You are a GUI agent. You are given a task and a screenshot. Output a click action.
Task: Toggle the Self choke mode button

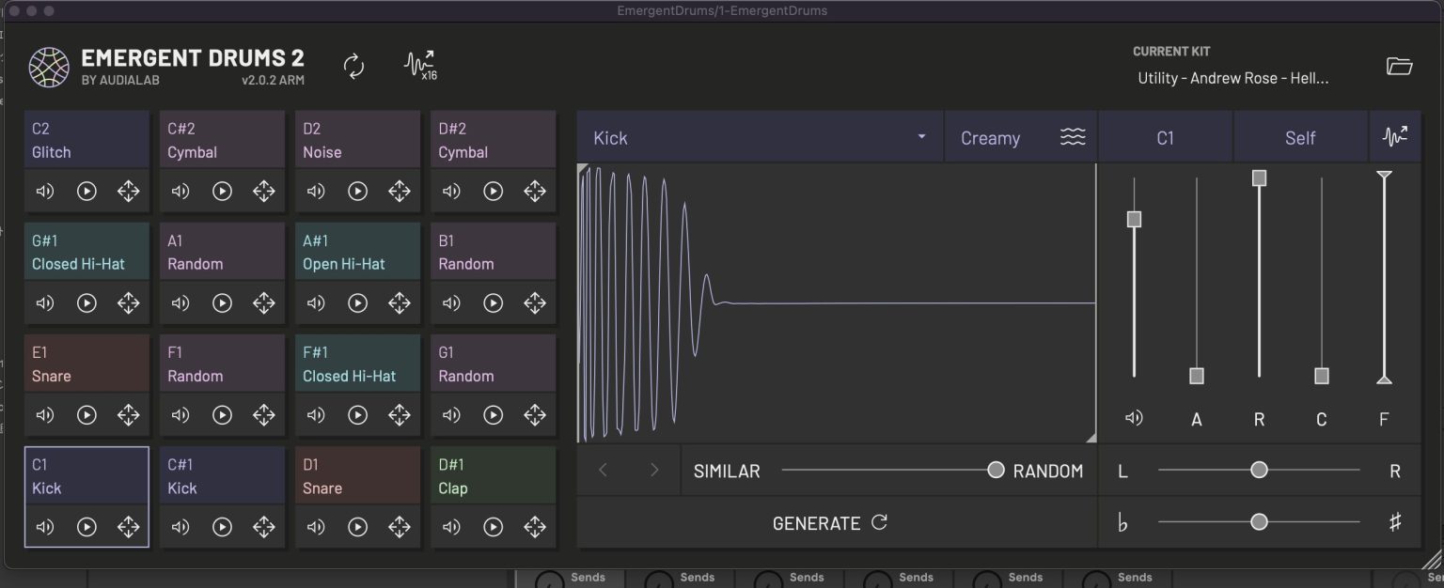[1299, 137]
